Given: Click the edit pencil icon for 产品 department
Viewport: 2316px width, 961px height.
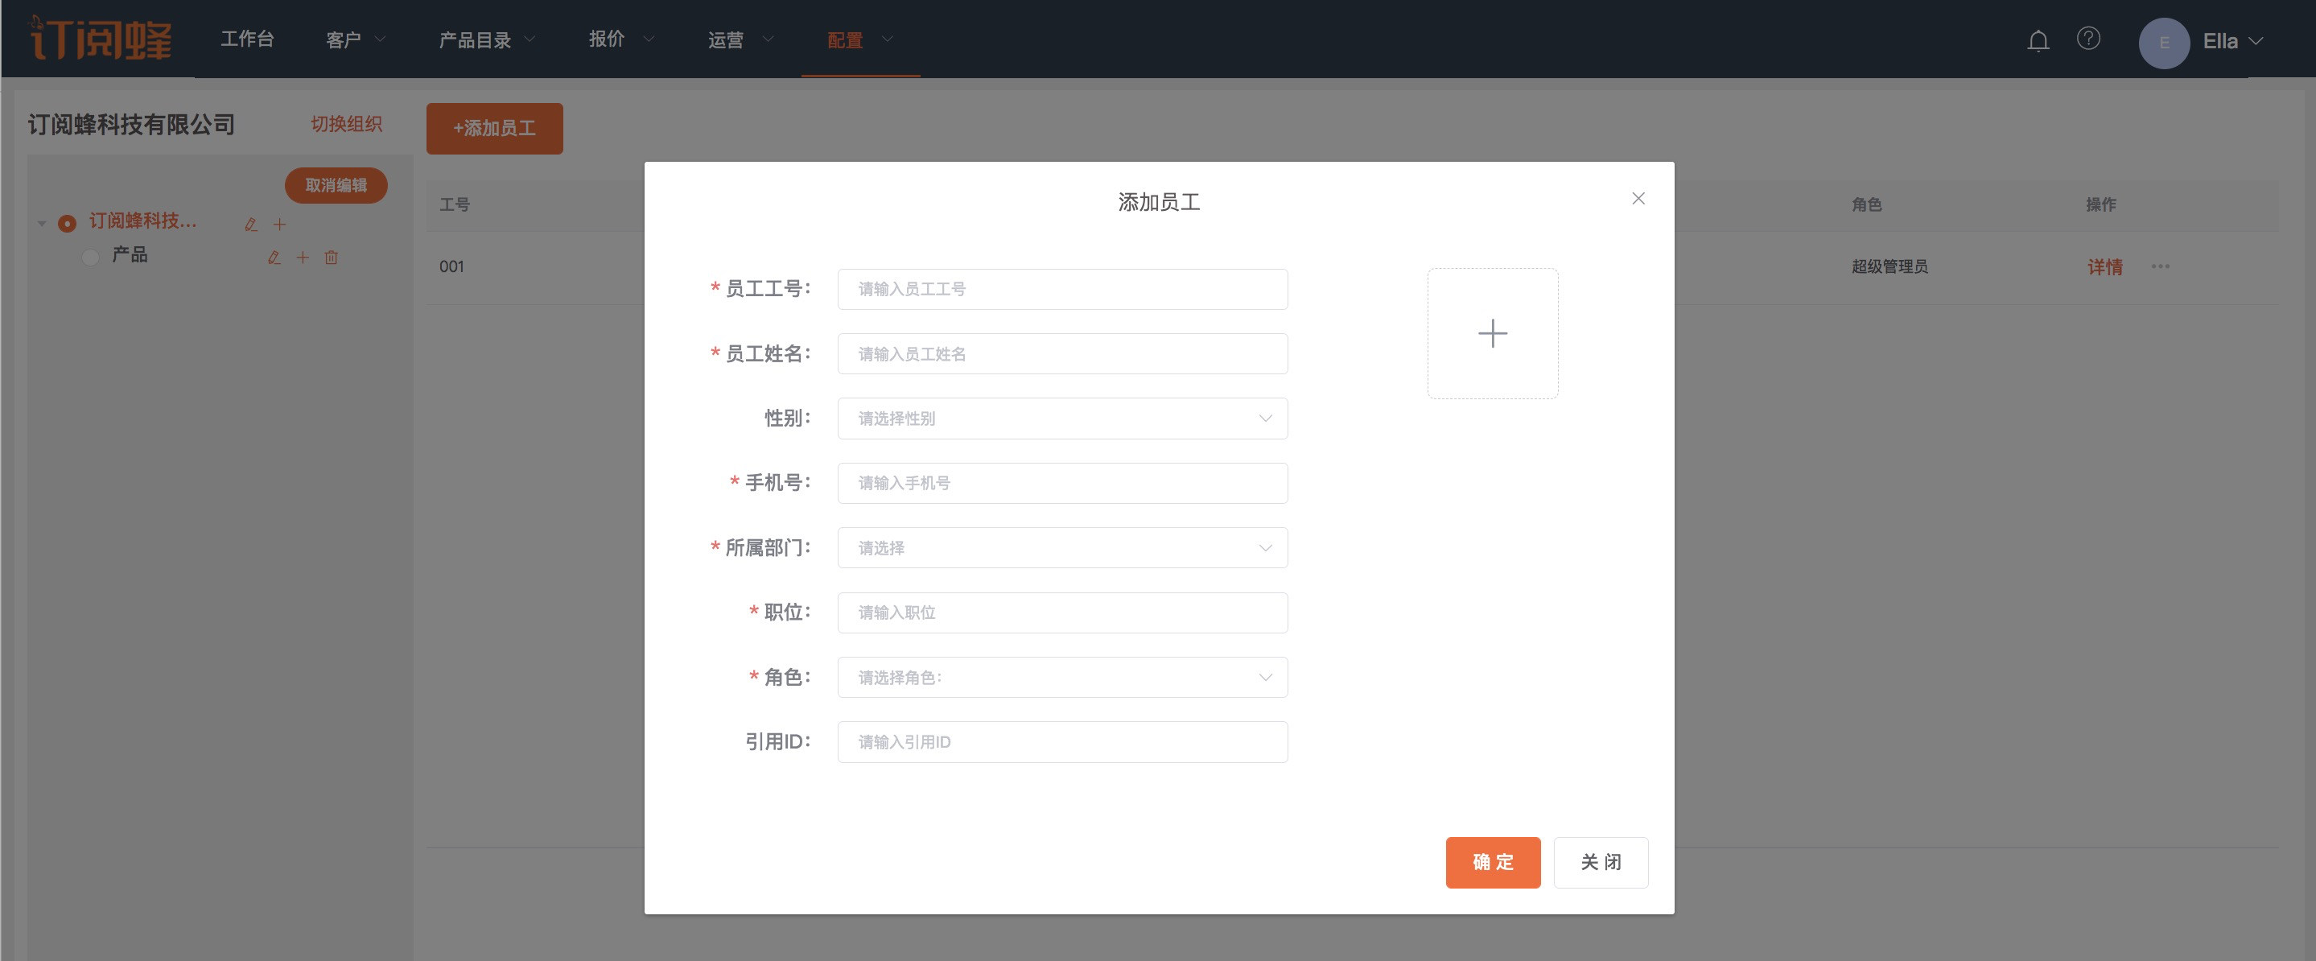Looking at the screenshot, I should (274, 258).
